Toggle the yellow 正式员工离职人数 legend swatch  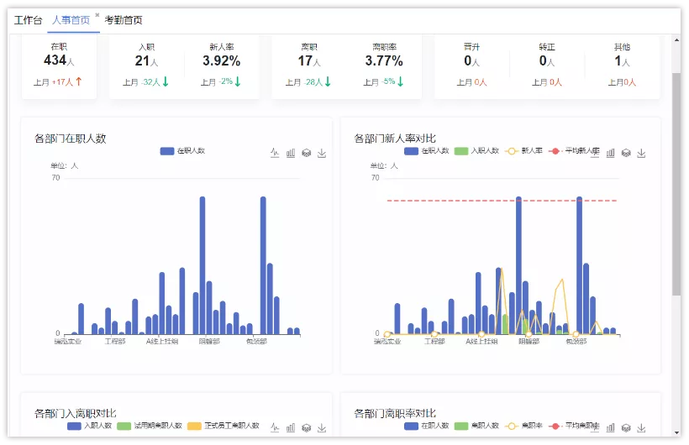tap(194, 426)
